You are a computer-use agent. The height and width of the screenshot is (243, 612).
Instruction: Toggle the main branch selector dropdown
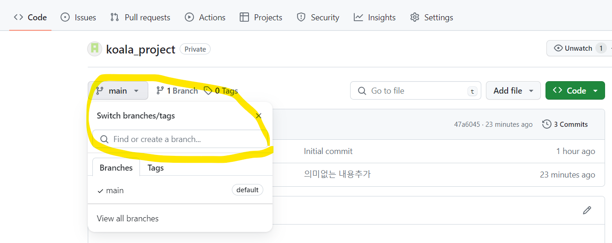point(118,91)
